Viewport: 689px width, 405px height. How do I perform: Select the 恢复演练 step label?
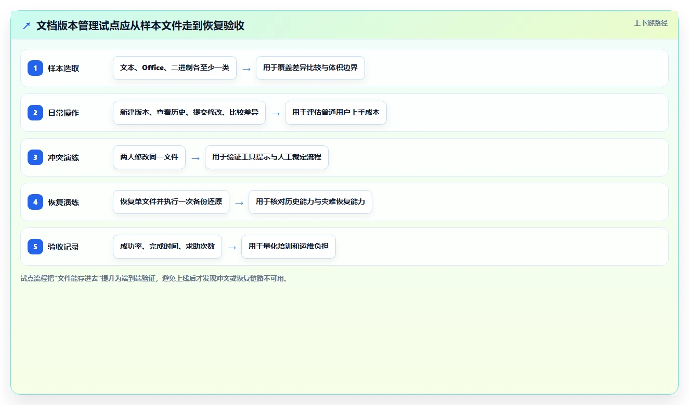(x=63, y=202)
